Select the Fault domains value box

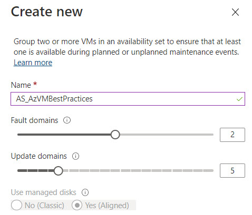click(x=232, y=135)
